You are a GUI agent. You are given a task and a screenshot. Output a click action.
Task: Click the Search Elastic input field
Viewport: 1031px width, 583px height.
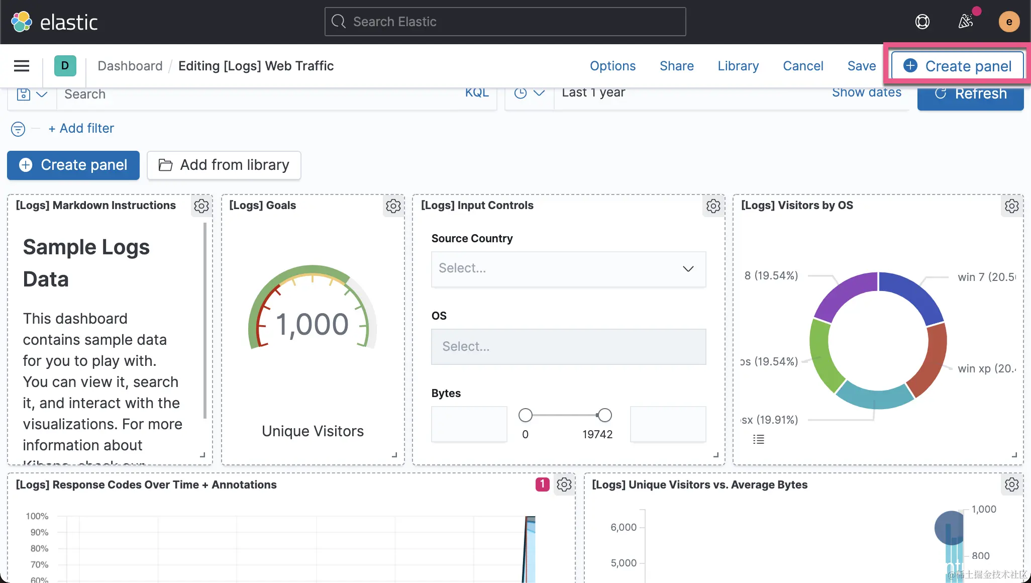[505, 22]
